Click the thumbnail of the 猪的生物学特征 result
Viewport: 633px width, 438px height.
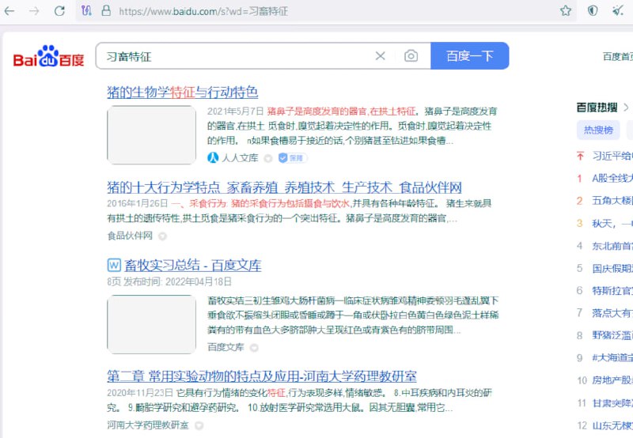151,134
